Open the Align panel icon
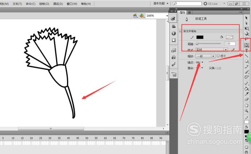This screenshot has height=154, width=251. pyautogui.click(x=174, y=26)
